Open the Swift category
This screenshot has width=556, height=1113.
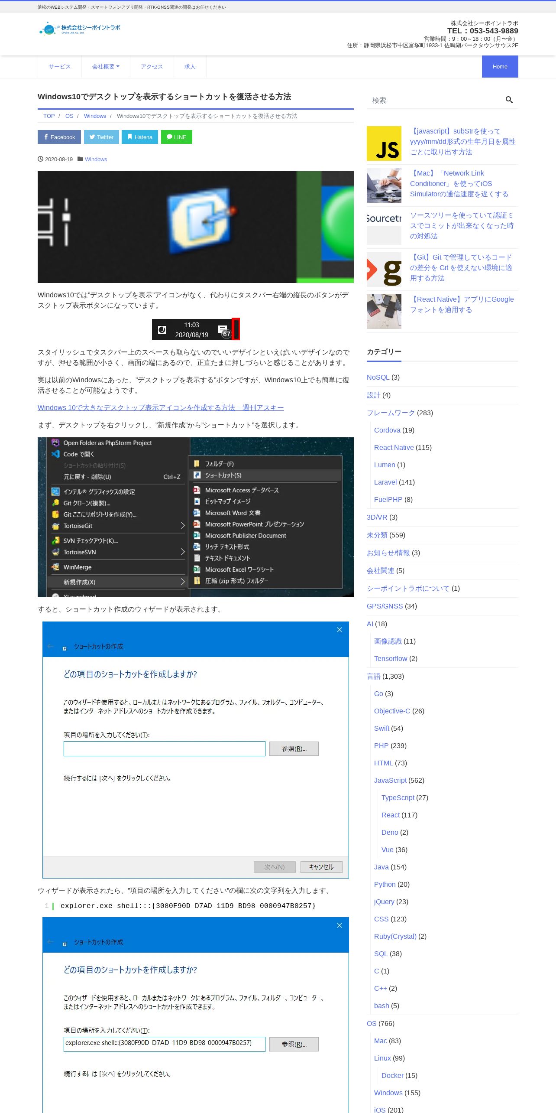[x=381, y=729]
